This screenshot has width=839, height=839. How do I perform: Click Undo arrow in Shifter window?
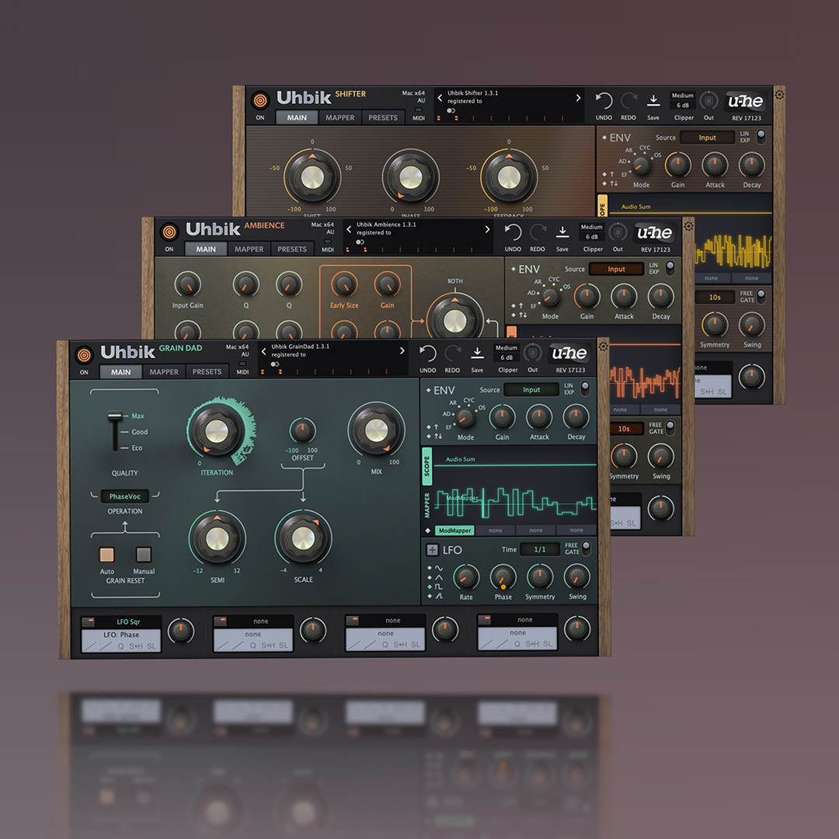pos(604,101)
